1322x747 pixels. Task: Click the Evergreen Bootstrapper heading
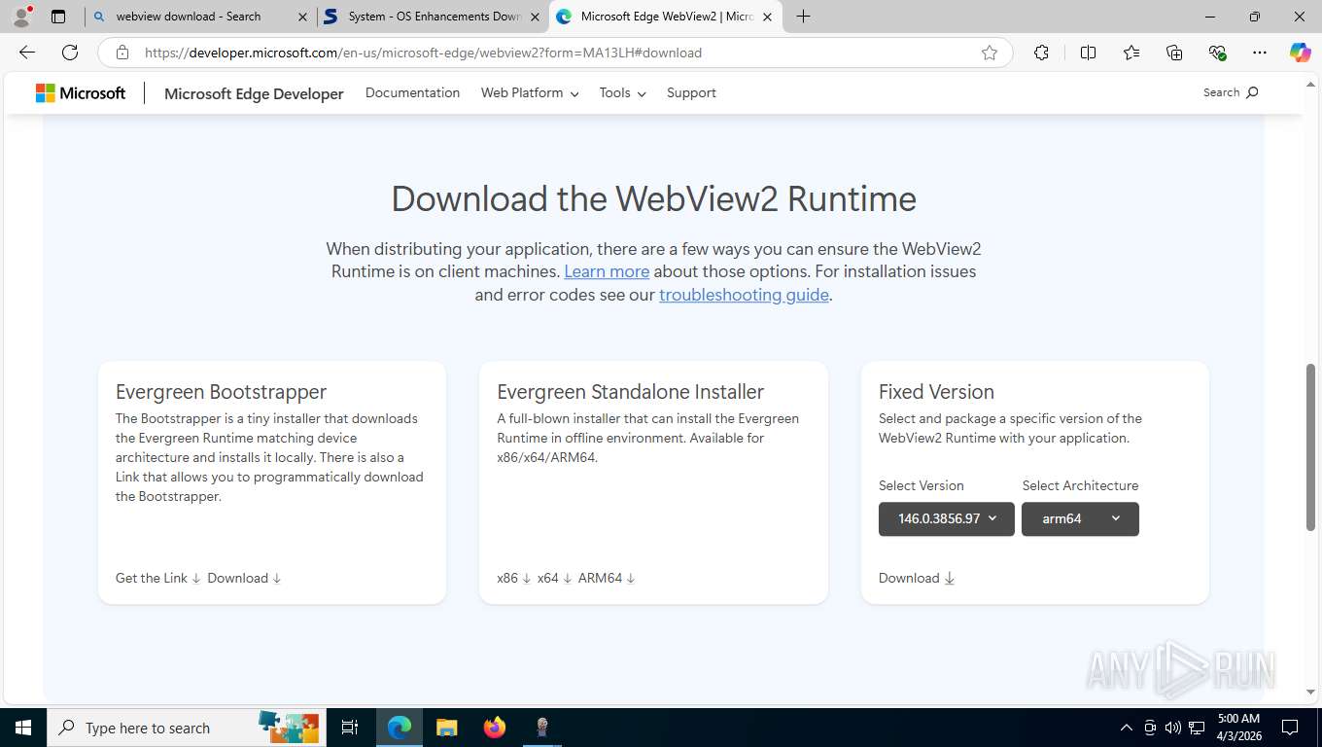point(221,392)
